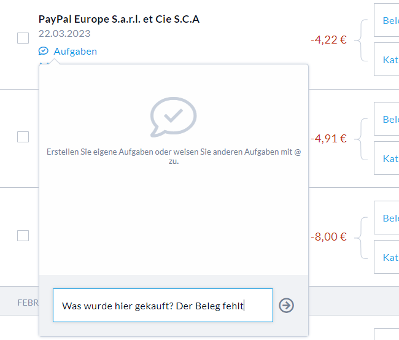Click the Aufgaben hint text in popup
The width and height of the screenshot is (399, 340).
coord(174,156)
